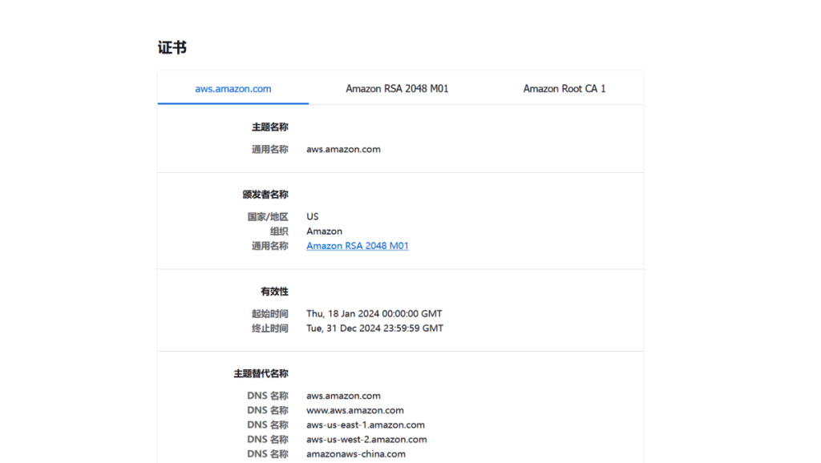Open the Amazon Root CA 1 tab

(564, 88)
